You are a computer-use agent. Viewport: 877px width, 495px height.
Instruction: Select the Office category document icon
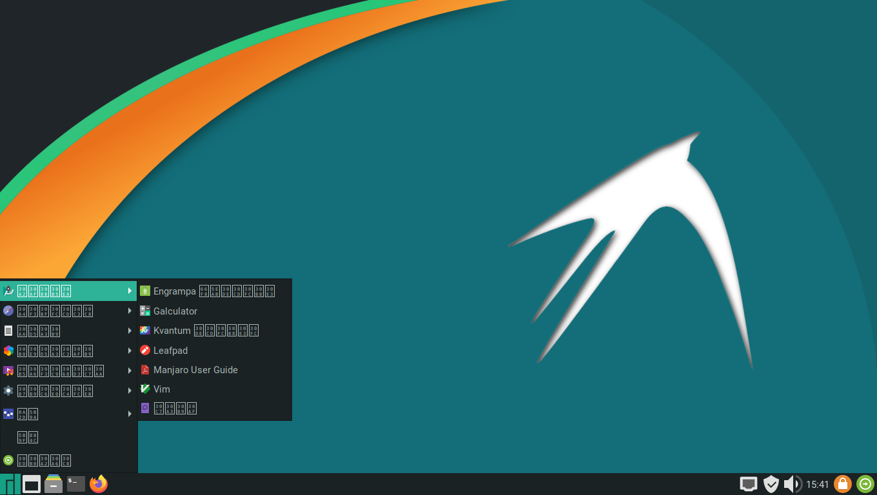coord(8,331)
